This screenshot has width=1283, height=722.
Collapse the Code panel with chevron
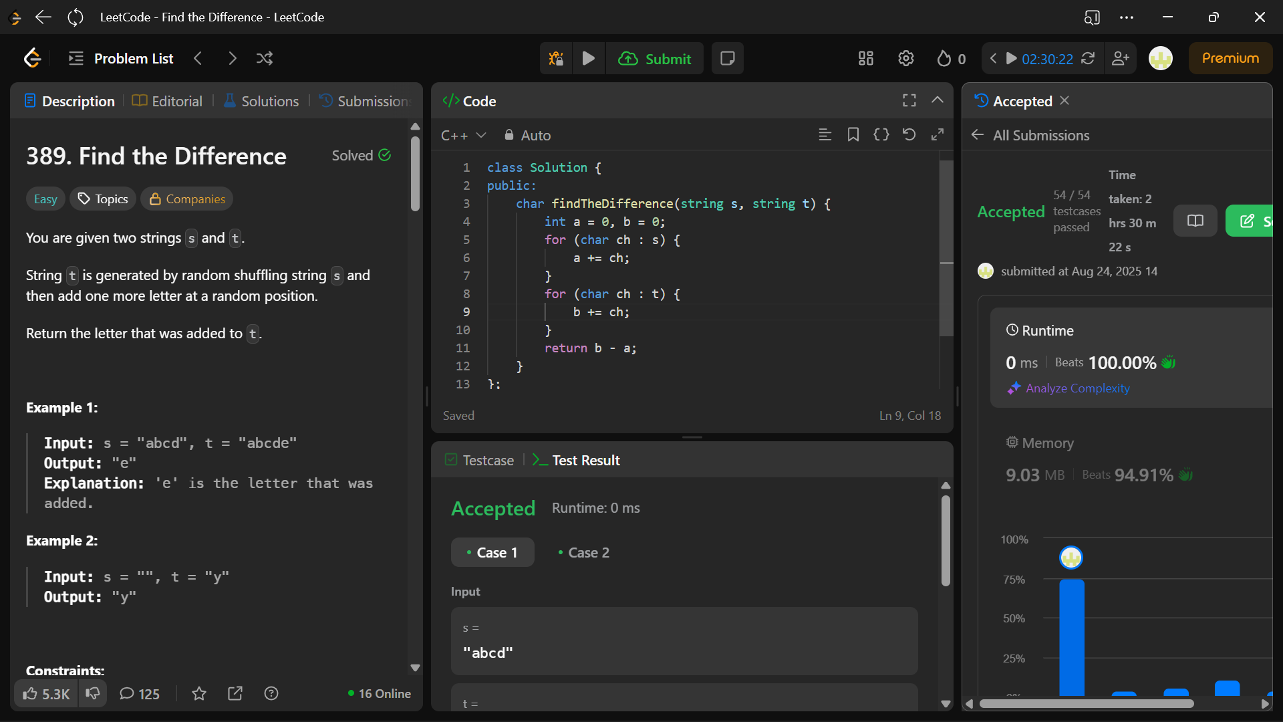(938, 100)
